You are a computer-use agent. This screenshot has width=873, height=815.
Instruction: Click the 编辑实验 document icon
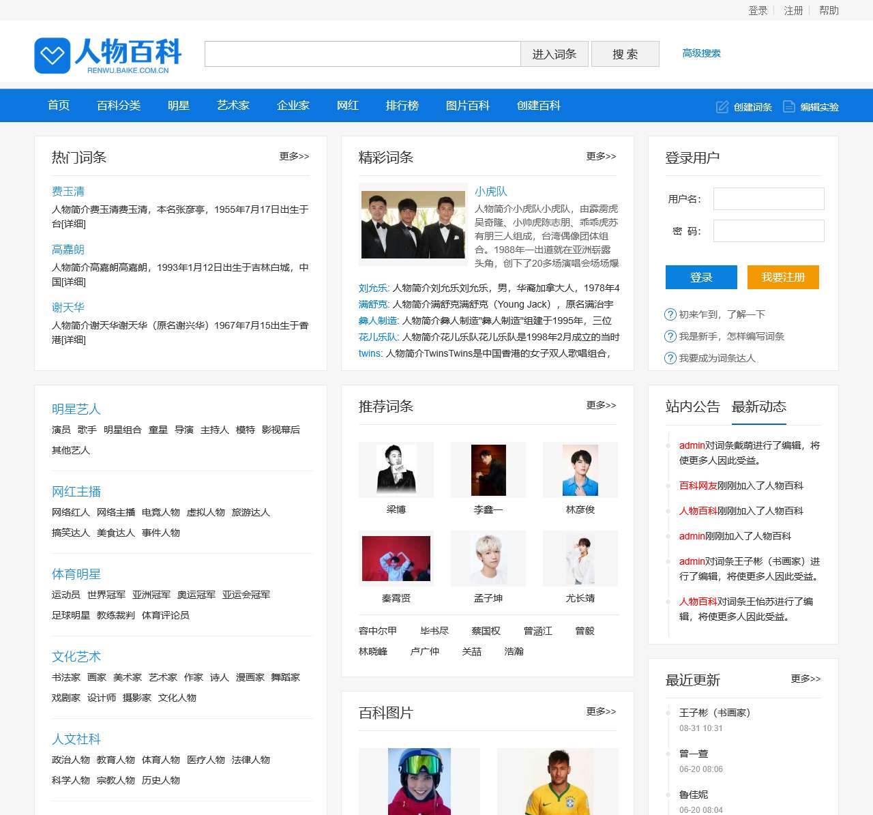788,106
